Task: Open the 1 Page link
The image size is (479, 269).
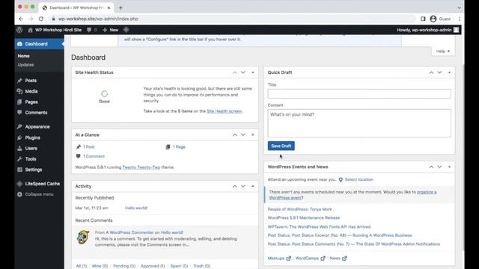Action: pyautogui.click(x=179, y=147)
